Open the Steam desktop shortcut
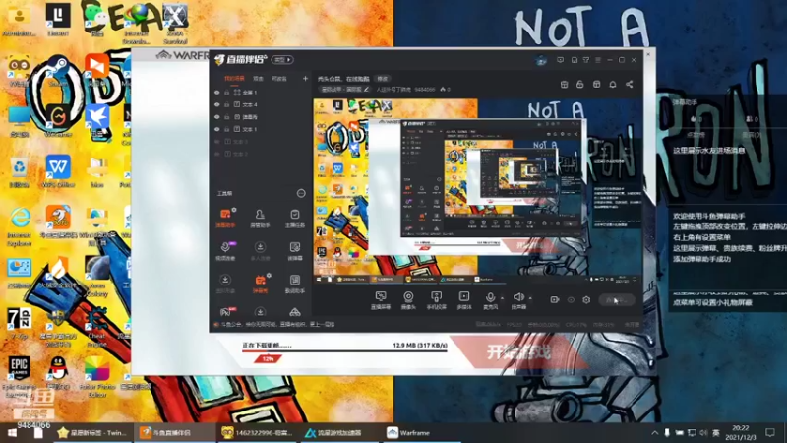This screenshot has width=787, height=443. point(58,72)
